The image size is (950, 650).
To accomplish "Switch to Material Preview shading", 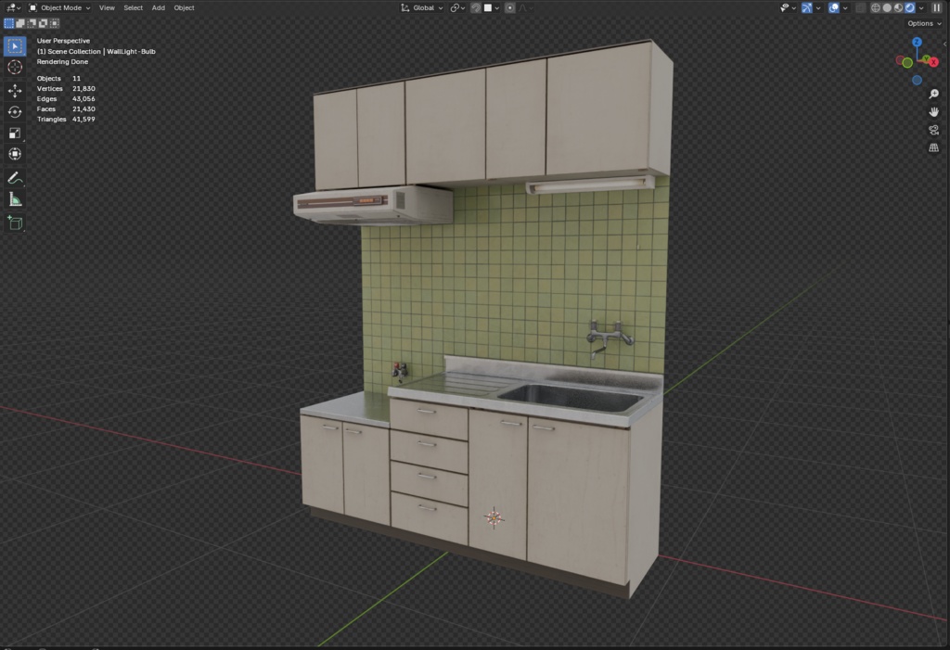I will coord(898,7).
